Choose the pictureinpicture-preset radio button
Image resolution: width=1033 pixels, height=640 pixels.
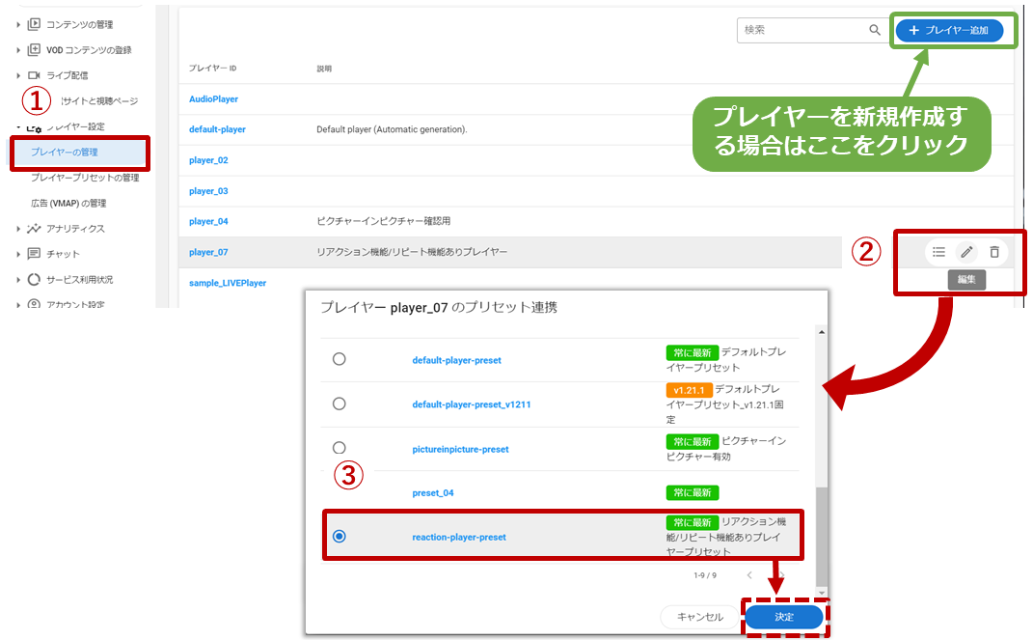(339, 448)
